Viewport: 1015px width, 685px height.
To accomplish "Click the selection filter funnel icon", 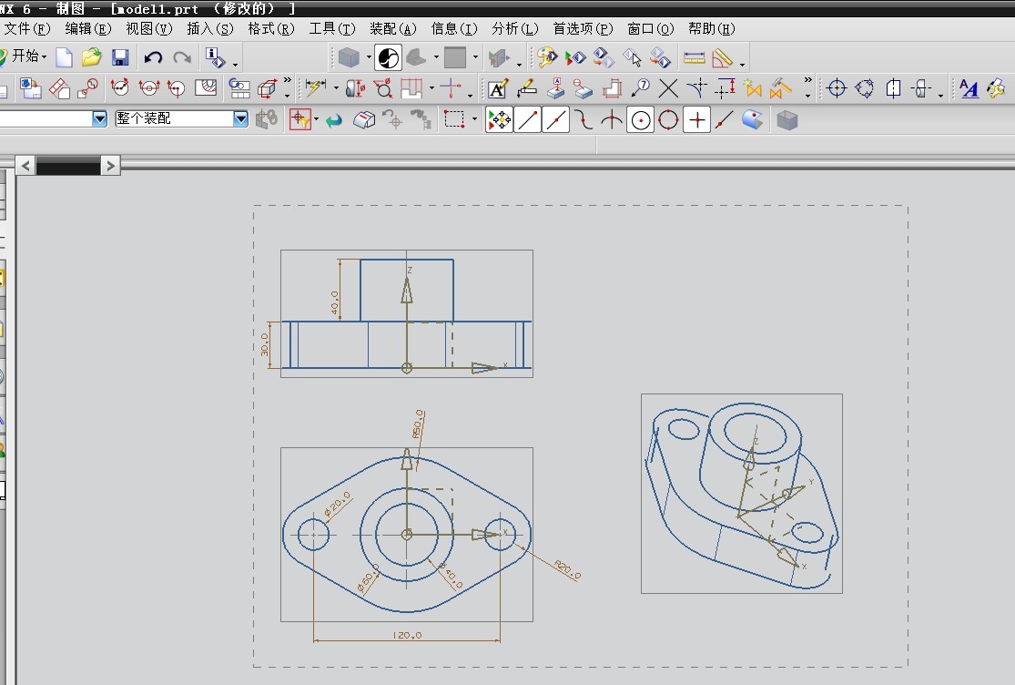I will coord(299,119).
